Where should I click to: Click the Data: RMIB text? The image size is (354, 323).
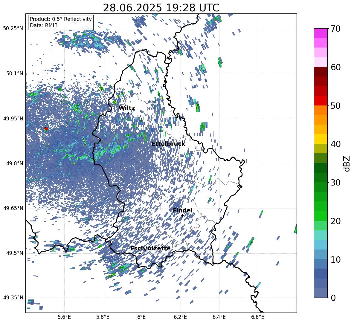[x=44, y=25]
